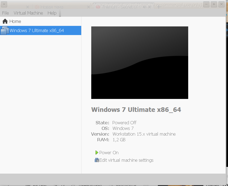
Task: Open the Virtual Machine menu
Action: (28, 13)
